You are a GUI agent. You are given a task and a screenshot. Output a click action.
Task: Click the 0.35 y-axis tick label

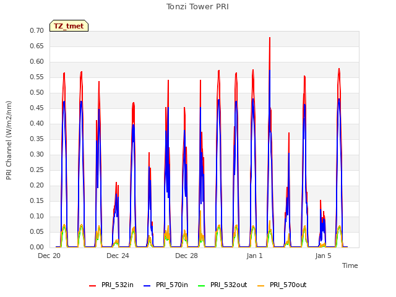37,139
